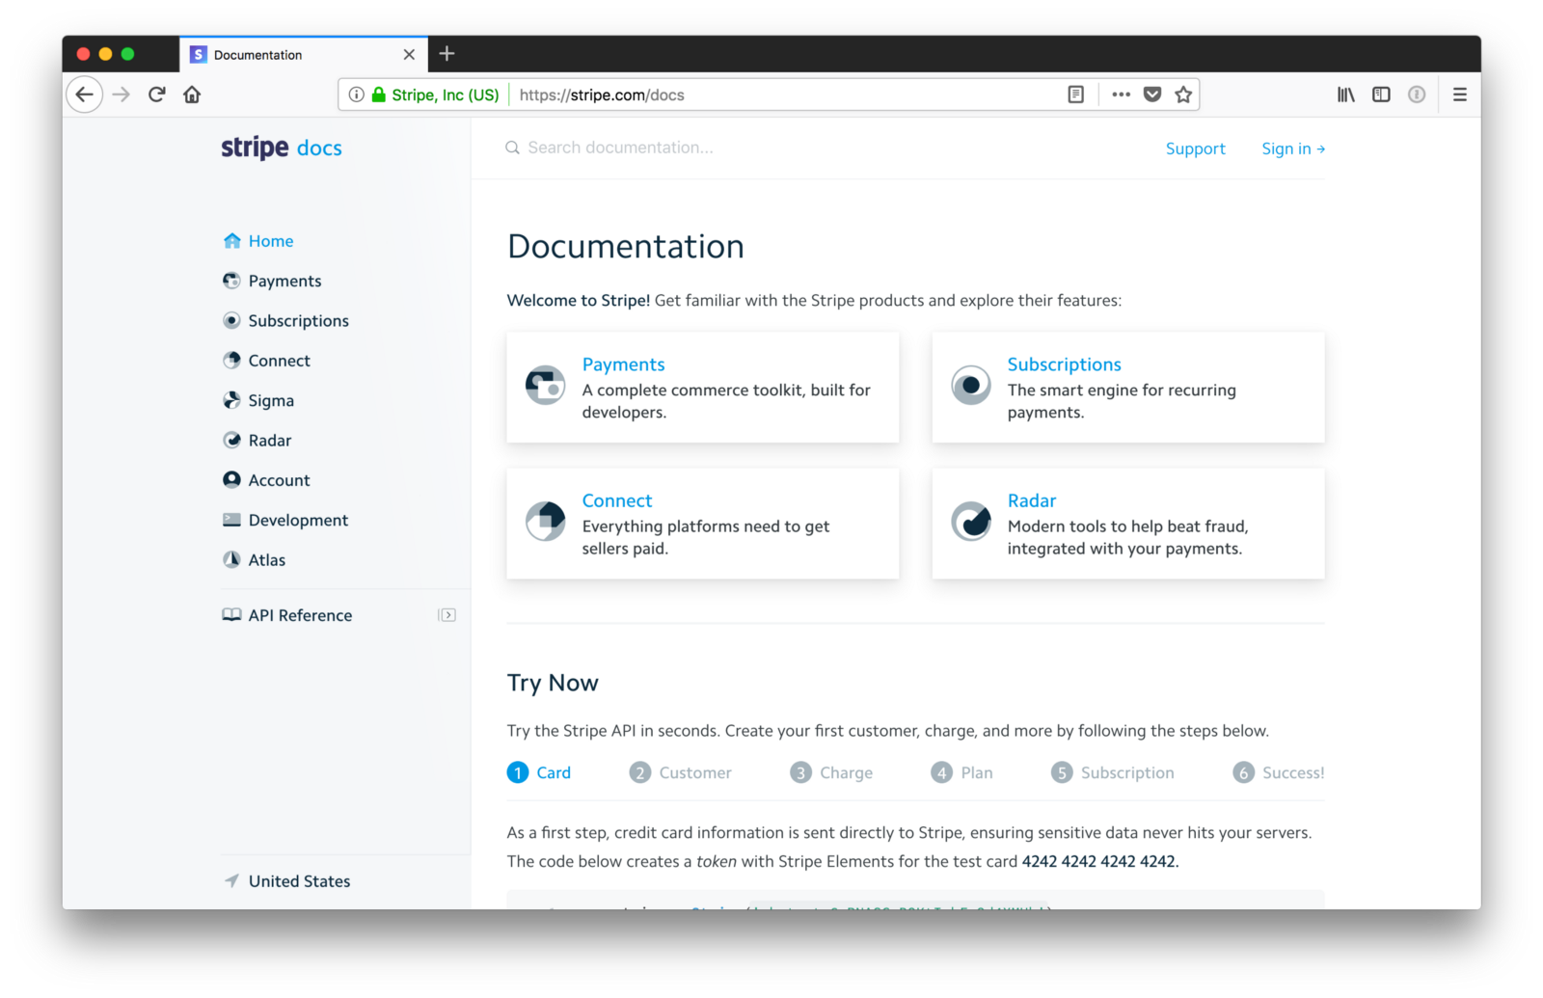Go to Home in the sidebar

click(258, 241)
